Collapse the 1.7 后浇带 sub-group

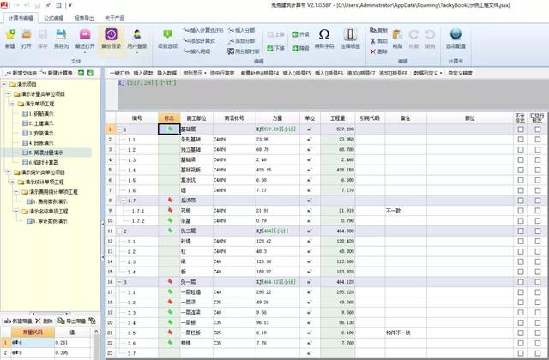124,201
